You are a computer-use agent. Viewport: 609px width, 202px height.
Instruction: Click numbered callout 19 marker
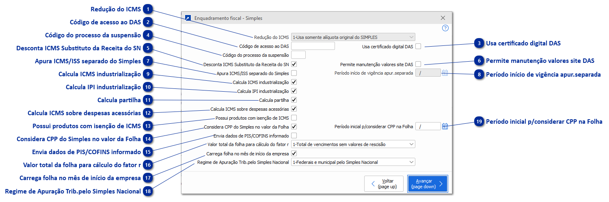point(479,121)
